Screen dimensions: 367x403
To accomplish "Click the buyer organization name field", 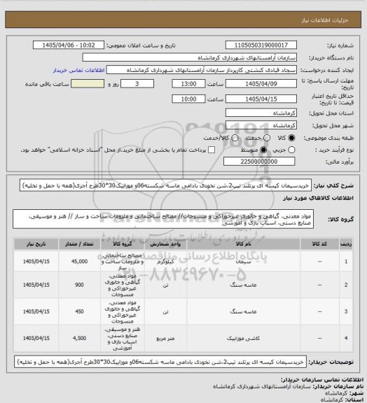I will coord(189,57).
